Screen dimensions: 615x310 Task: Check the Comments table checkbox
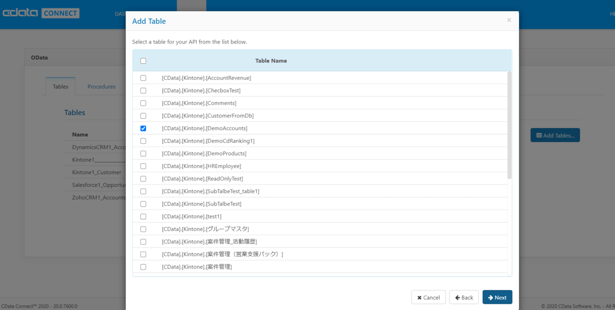tap(143, 103)
